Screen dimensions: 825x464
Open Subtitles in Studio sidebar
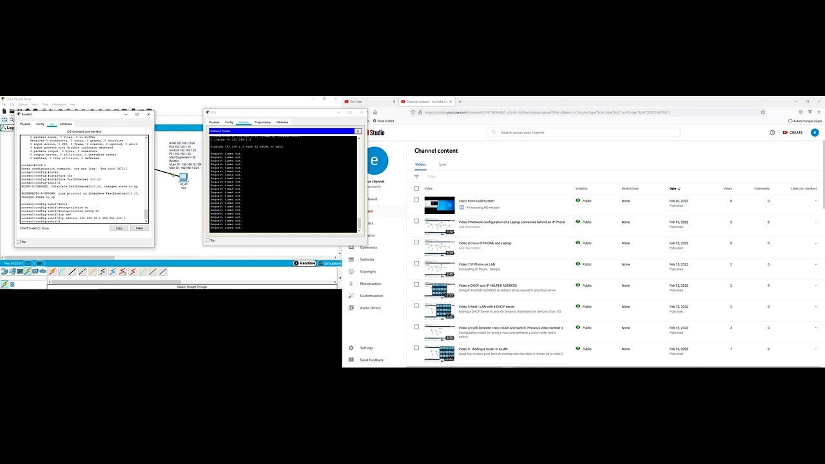[367, 260]
